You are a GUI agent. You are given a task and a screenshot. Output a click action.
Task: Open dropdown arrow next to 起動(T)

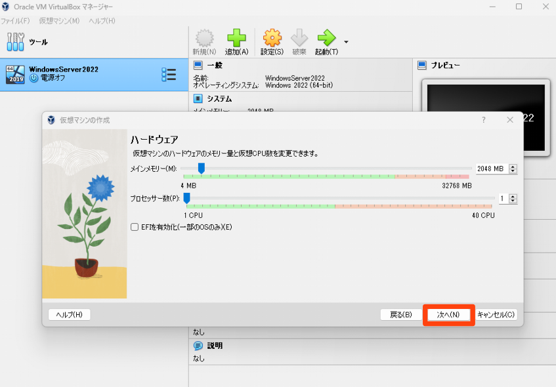tap(346, 42)
